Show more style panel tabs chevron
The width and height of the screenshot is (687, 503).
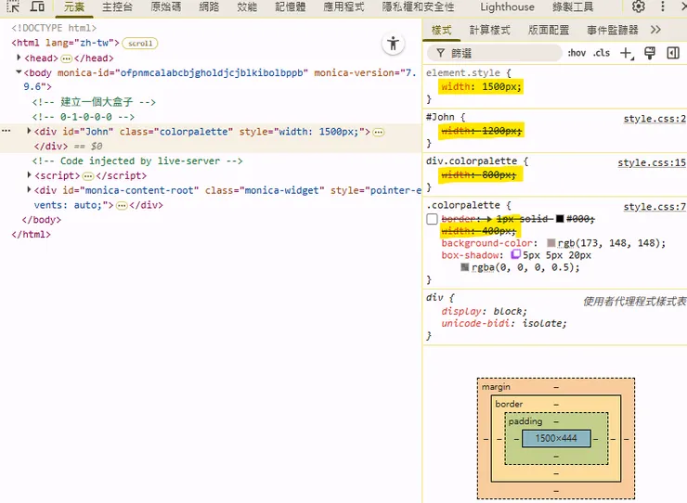pyautogui.click(x=655, y=30)
